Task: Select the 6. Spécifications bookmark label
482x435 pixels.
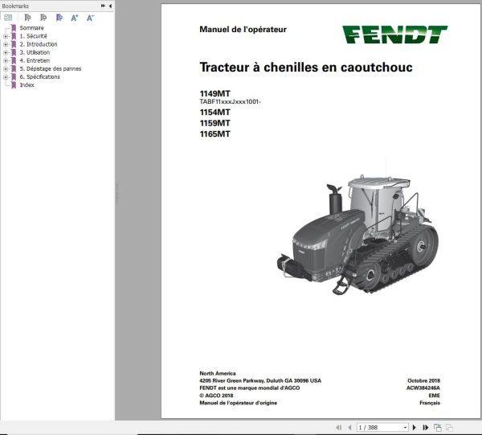Action: pos(39,77)
